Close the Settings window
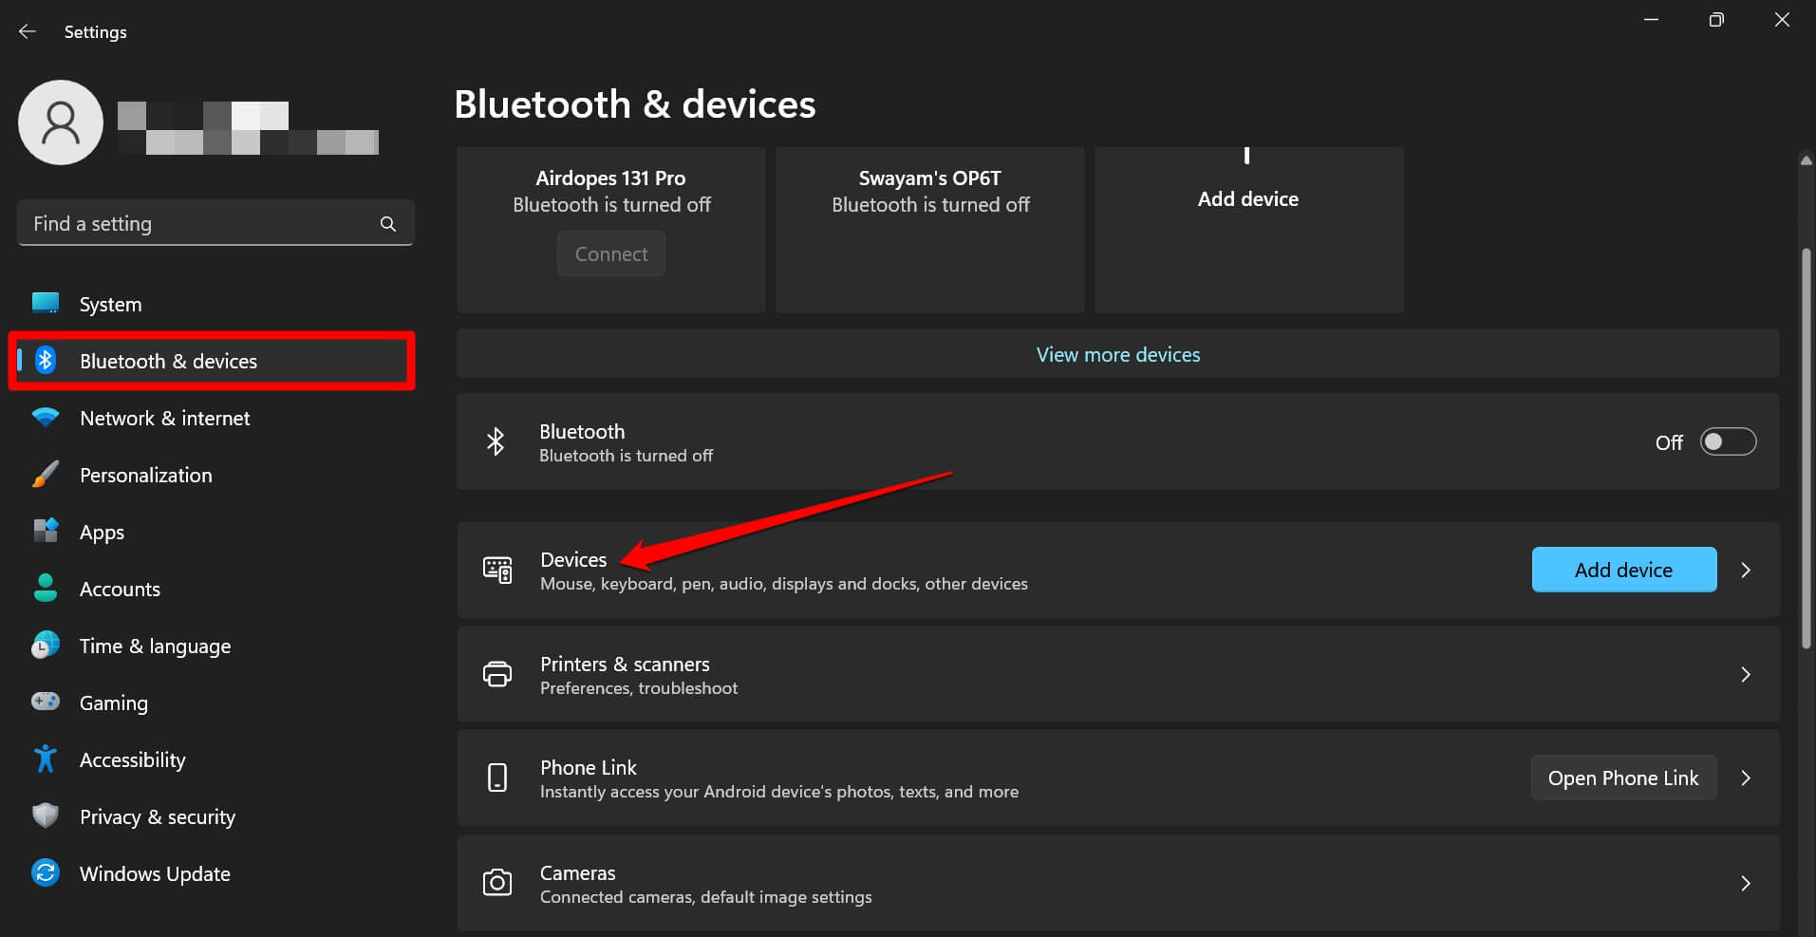 pos(1782,20)
